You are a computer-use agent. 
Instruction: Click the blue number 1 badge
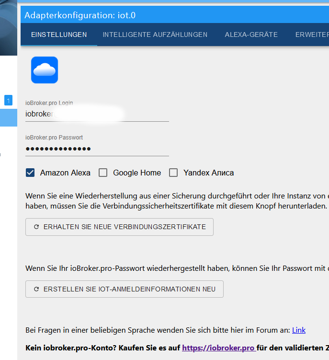pos(8,100)
